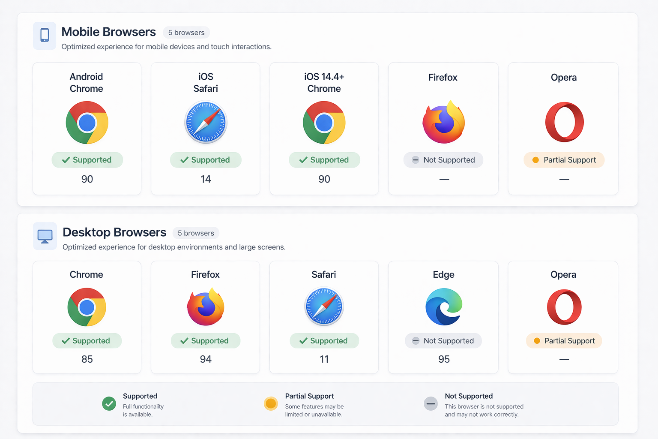
Task: Click the Desktop Browsers monitor icon
Action: click(45, 236)
